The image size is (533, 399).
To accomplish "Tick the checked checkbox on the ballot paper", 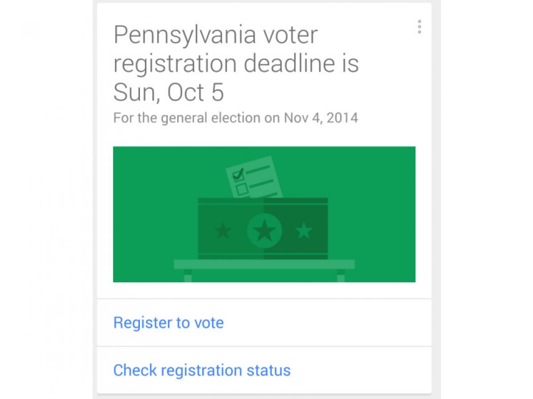I will pyautogui.click(x=239, y=175).
